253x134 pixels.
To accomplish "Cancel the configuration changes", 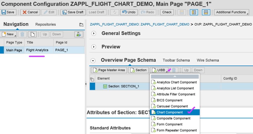I will click(30, 12).
